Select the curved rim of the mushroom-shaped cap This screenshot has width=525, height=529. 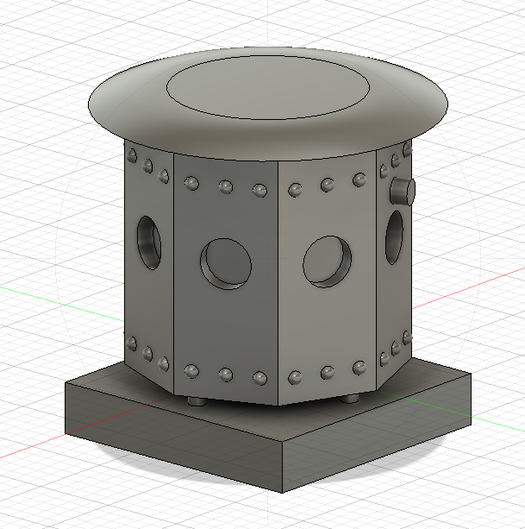point(268,138)
